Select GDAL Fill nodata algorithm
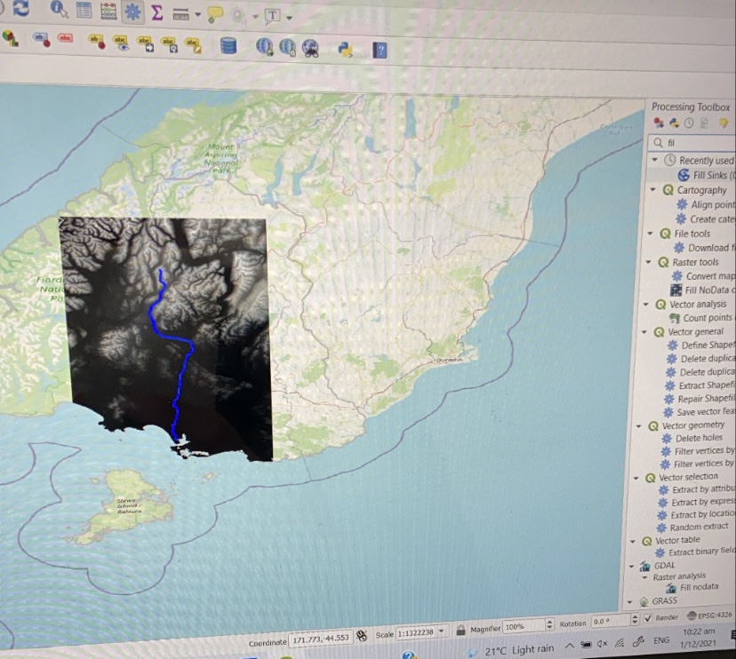The width and height of the screenshot is (736, 659). tap(692, 587)
